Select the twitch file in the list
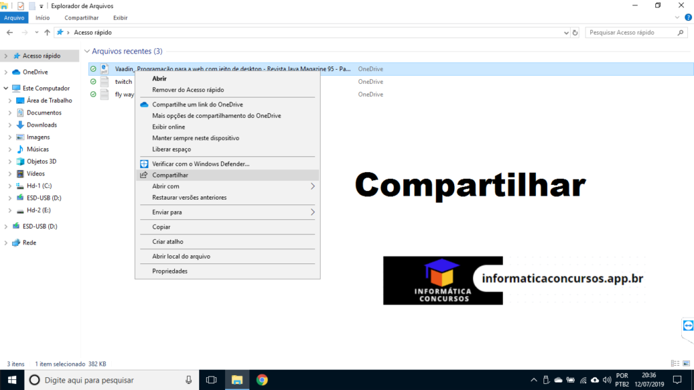The height and width of the screenshot is (390, 694). tap(123, 81)
